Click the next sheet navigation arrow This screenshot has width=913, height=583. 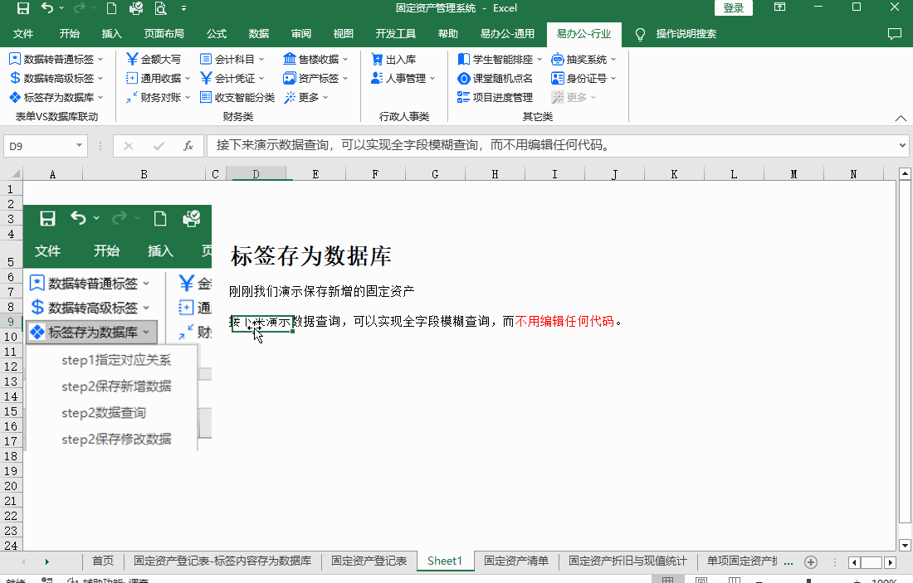[47, 562]
